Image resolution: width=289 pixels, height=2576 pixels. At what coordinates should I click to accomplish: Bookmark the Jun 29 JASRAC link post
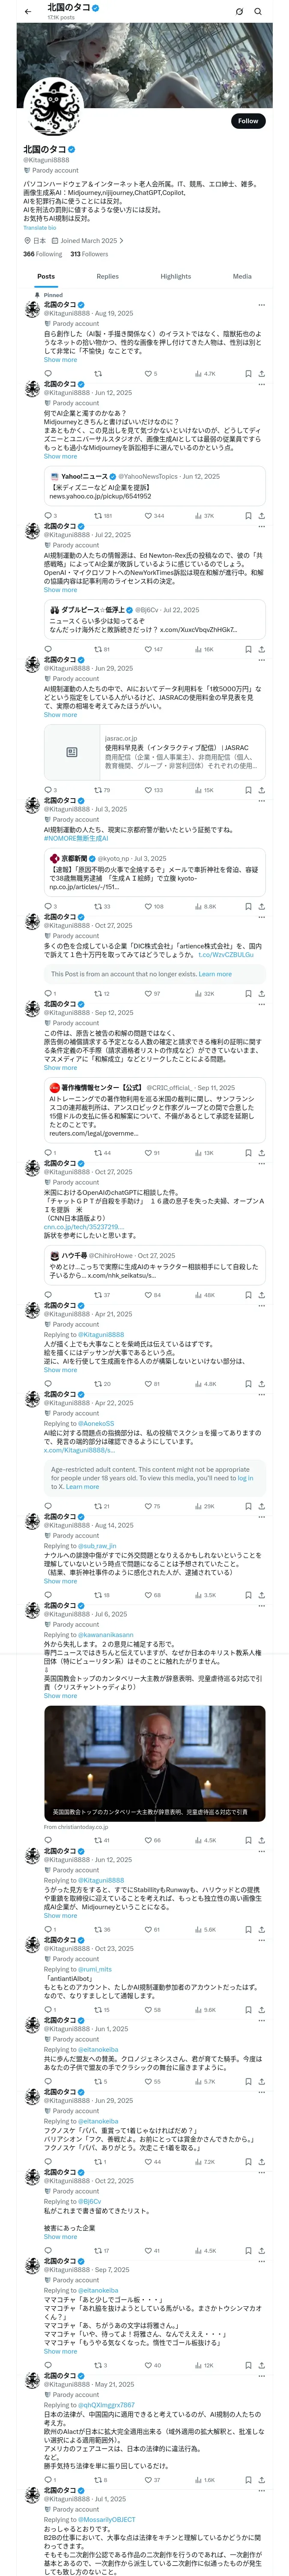click(247, 790)
